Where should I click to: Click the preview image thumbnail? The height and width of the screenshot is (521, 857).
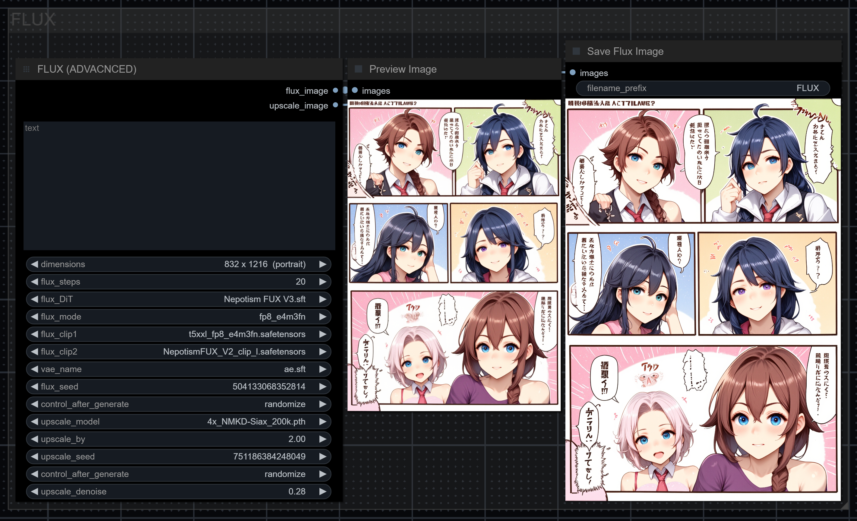pyautogui.click(x=454, y=255)
